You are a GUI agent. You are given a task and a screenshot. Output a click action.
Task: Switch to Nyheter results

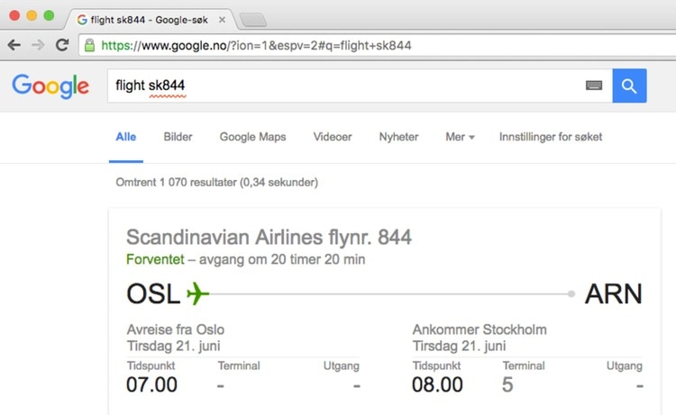point(398,137)
